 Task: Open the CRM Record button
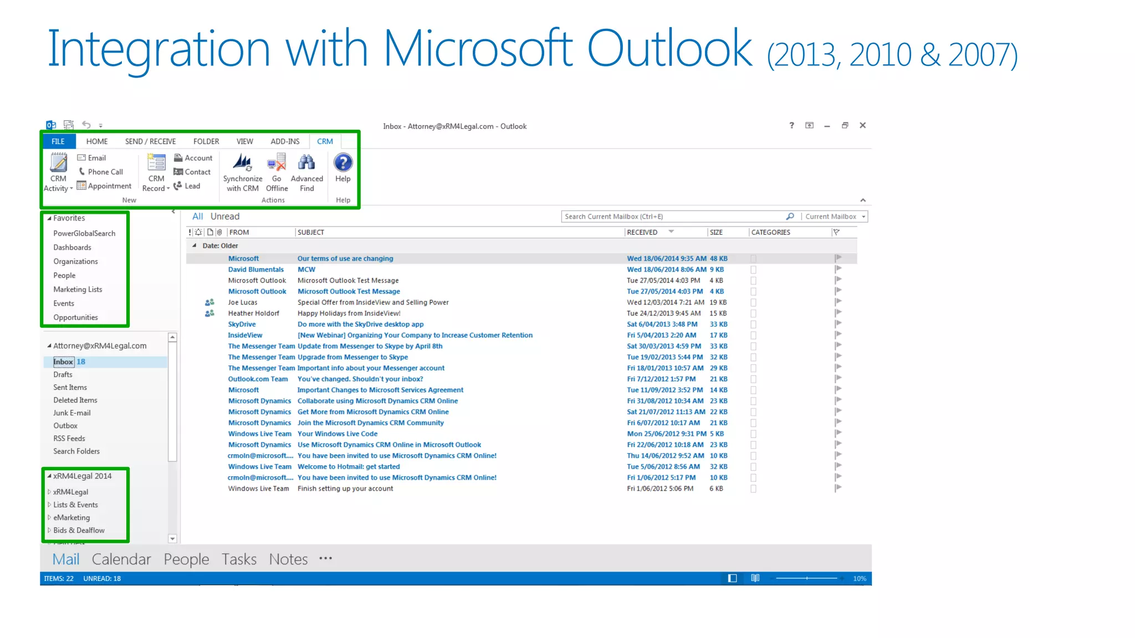[156, 173]
